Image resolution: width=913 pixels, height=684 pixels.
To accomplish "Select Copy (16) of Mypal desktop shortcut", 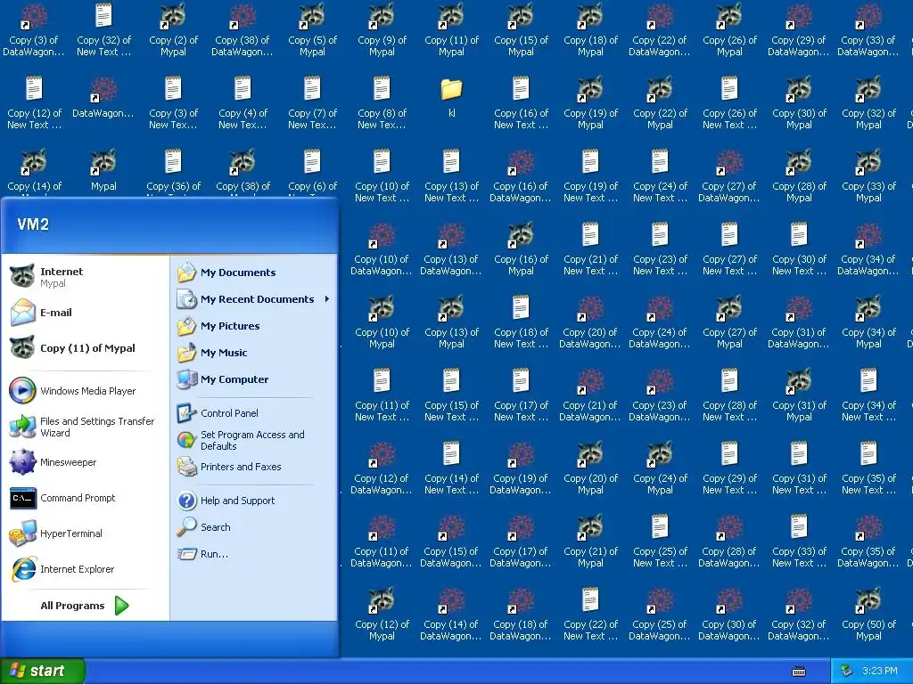I will [521, 249].
